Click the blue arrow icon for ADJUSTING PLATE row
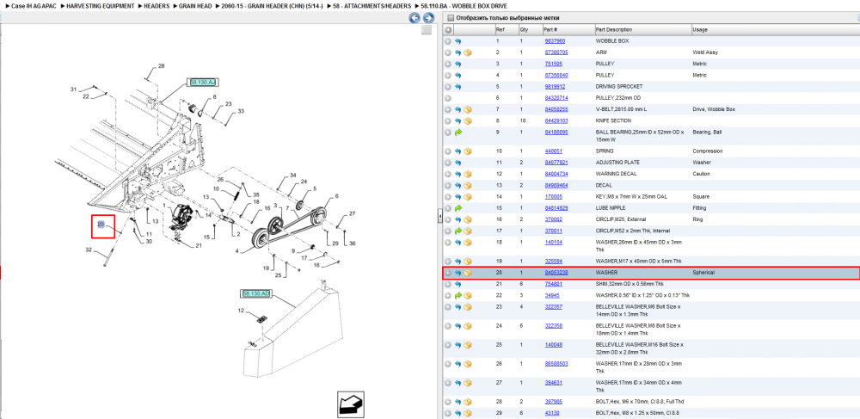Image resolution: width=860 pixels, height=419 pixels. tap(458, 163)
